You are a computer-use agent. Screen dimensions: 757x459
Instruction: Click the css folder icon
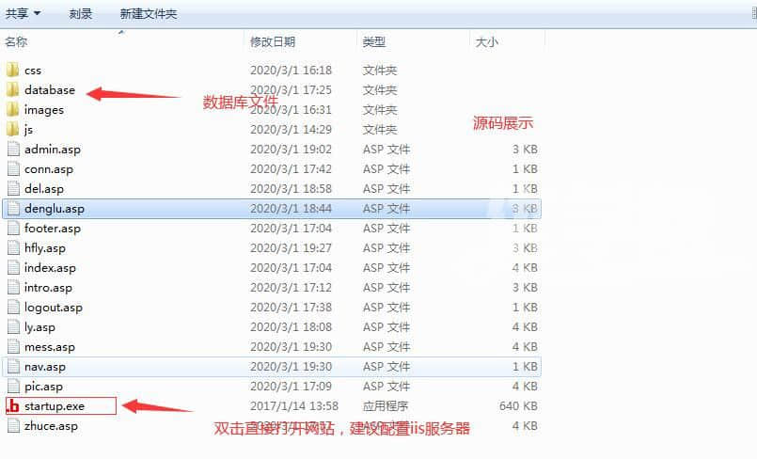(12, 71)
